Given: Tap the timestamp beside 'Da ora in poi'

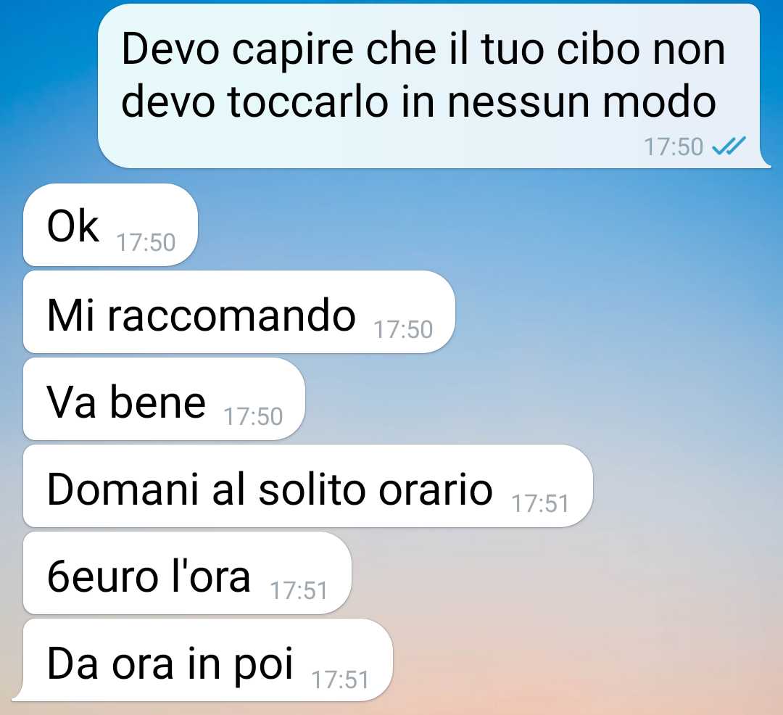Looking at the screenshot, I should [340, 679].
